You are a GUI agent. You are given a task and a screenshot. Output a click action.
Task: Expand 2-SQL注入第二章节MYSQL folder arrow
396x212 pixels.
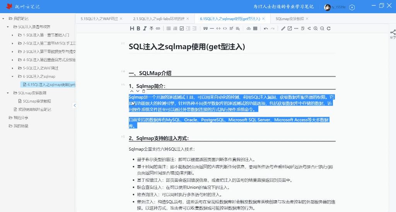13,43
